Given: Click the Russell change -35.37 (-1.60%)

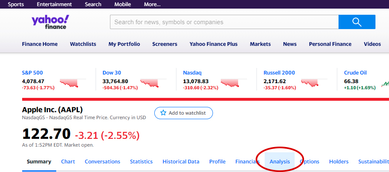Looking at the screenshot, I should pos(279,88).
